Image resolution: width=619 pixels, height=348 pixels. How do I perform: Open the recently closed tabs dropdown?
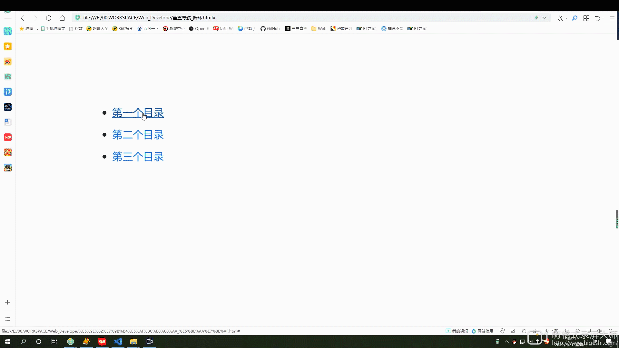(599, 18)
